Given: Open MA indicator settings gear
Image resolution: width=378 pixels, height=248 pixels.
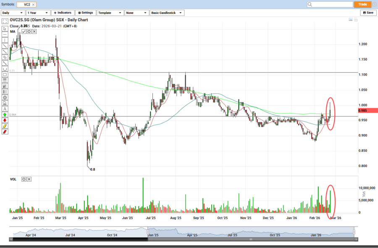Looking at the screenshot, I should 29,31.
